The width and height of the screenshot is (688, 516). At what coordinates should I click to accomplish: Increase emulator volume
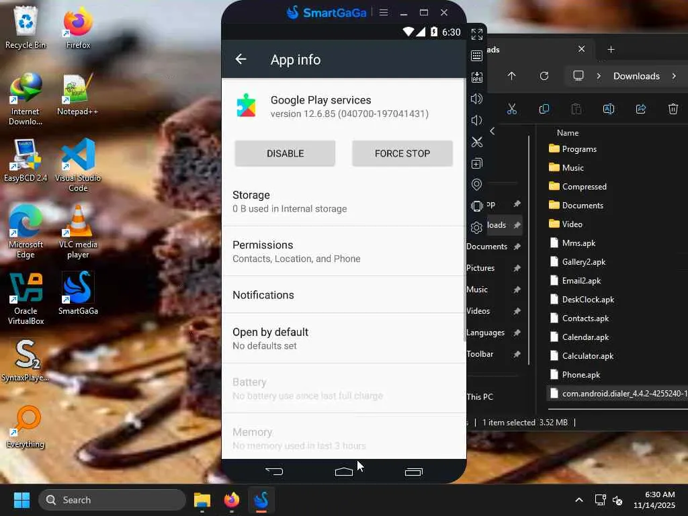(x=477, y=99)
